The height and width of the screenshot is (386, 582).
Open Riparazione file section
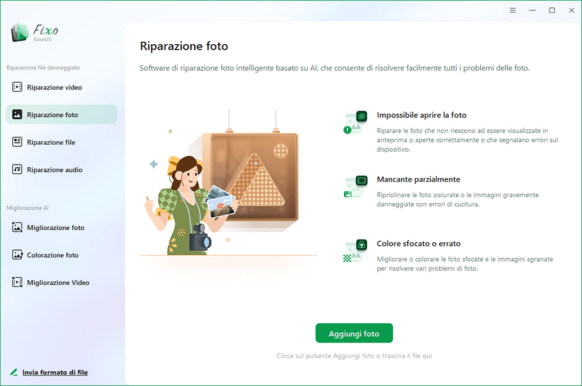click(x=61, y=142)
